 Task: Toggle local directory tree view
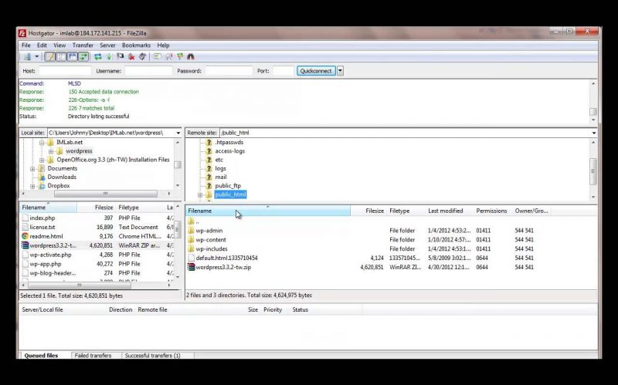[x=61, y=57]
